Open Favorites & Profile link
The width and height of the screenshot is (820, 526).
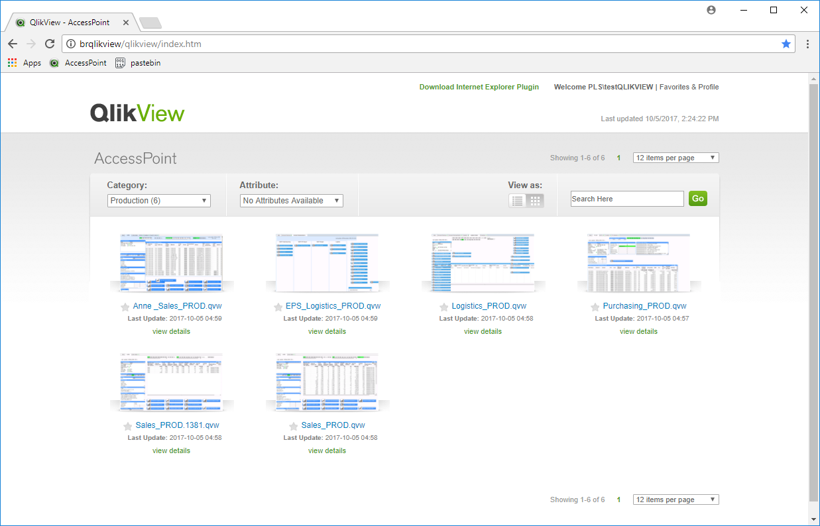689,87
